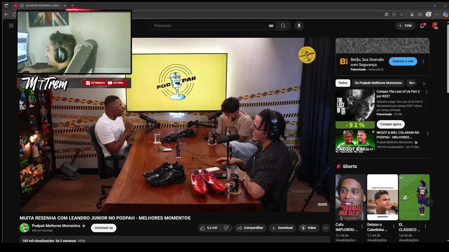Viewport: 449px width, 252px height.
Task: Open options for Cafu IMPLOROU short
Action: [362, 226]
